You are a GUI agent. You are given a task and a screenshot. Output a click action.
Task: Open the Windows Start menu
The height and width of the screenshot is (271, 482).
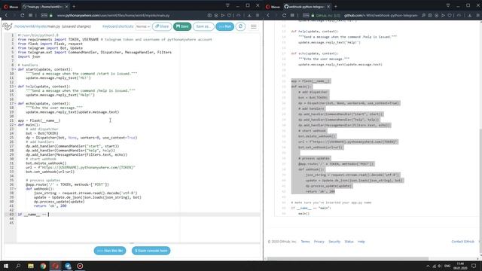6,266
